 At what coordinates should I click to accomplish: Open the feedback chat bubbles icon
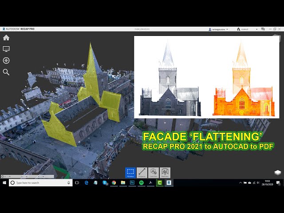(x=263, y=29)
